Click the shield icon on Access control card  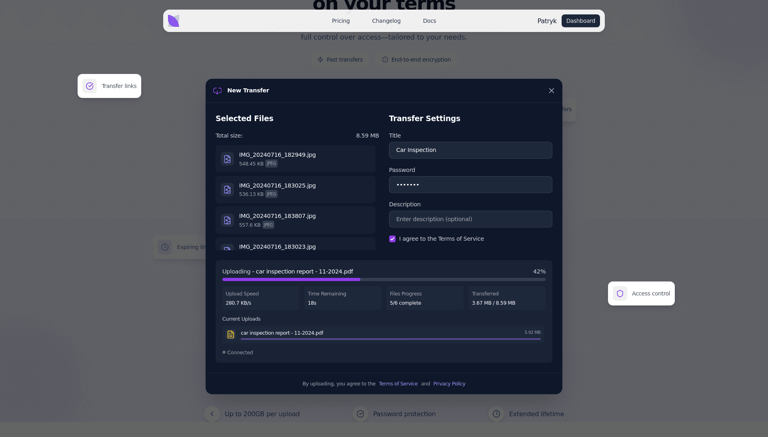620,293
